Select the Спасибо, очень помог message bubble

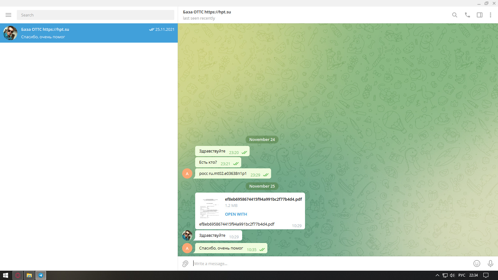tap(231, 248)
